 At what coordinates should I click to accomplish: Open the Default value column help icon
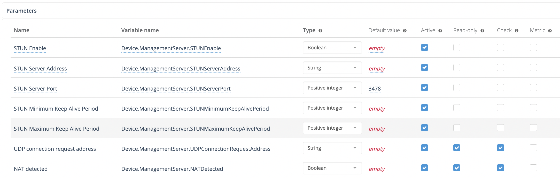point(405,30)
